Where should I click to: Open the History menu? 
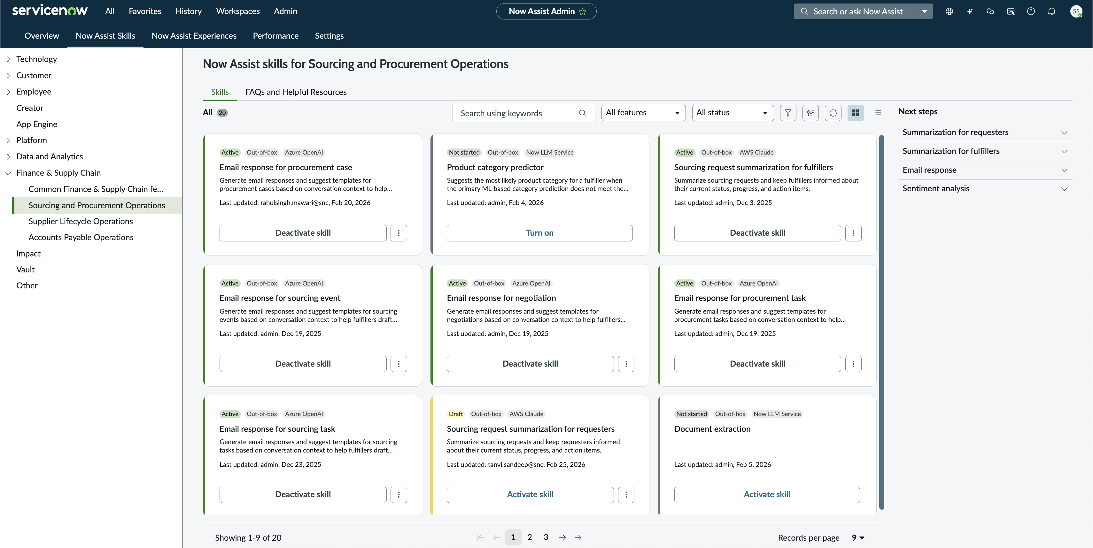188,11
